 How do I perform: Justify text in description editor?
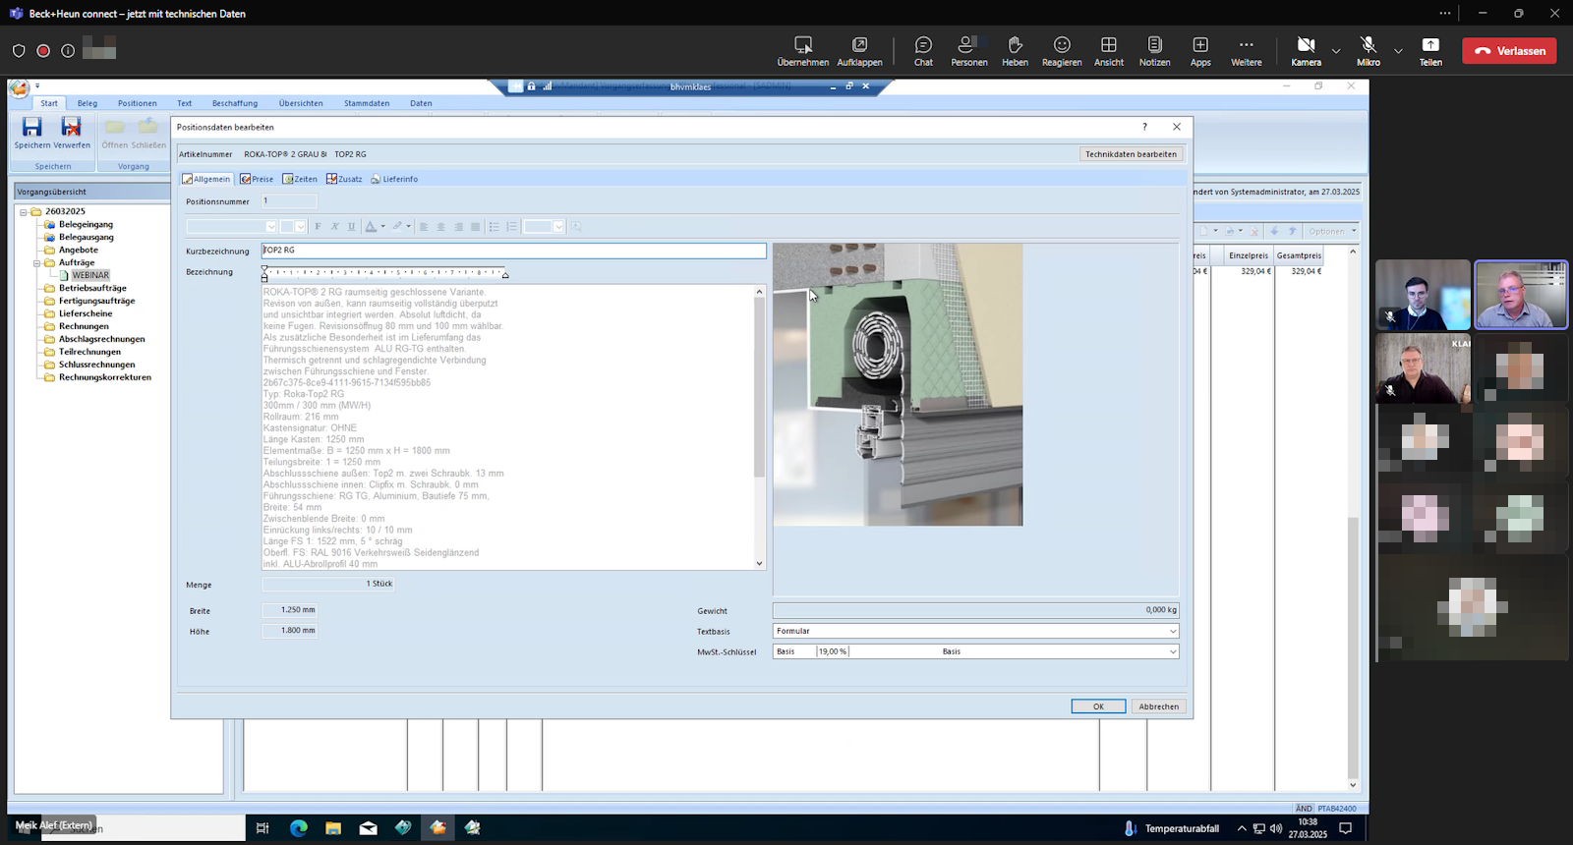[x=475, y=227]
